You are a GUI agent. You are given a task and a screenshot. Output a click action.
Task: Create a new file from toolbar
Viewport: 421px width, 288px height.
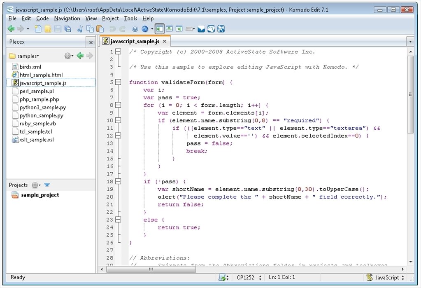pyautogui.click(x=38, y=29)
